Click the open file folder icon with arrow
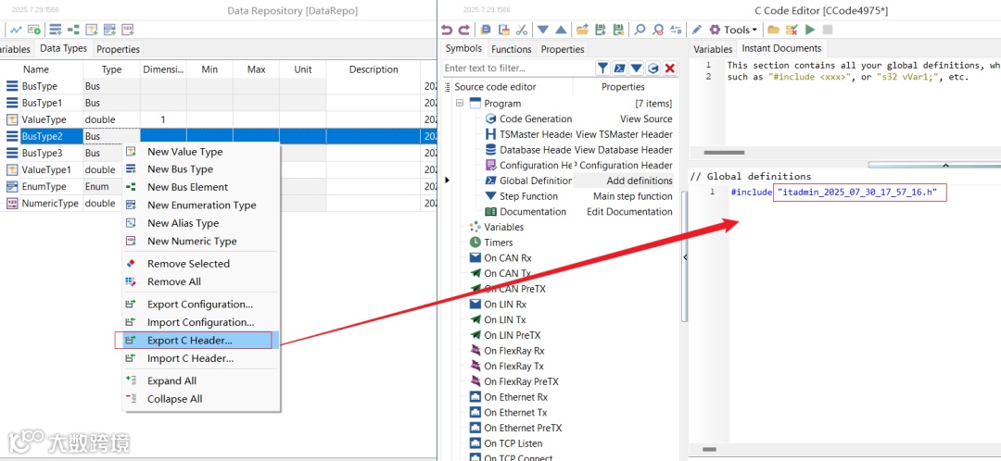 pyautogui.click(x=582, y=30)
